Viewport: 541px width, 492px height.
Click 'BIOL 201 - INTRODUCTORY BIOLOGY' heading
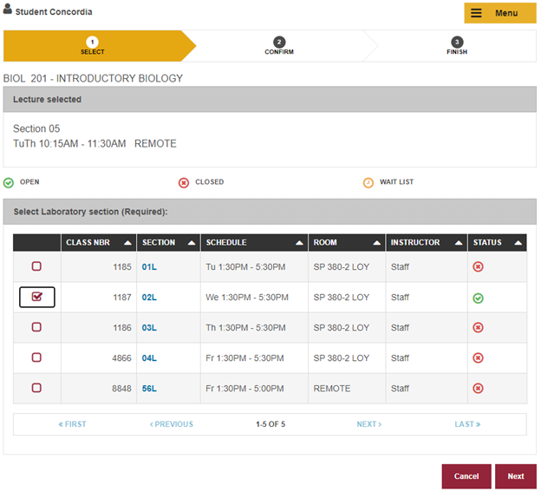(x=93, y=78)
